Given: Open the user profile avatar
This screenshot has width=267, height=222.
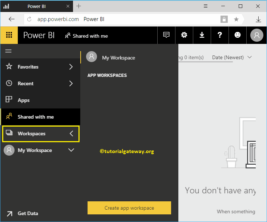Looking at the screenshot, I should click(x=257, y=35).
